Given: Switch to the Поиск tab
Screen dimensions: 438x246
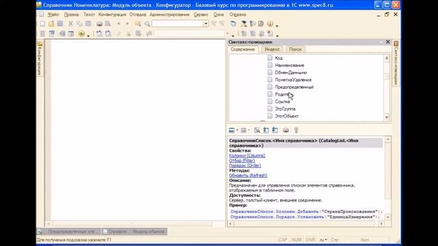Looking at the screenshot, I should (295, 49).
